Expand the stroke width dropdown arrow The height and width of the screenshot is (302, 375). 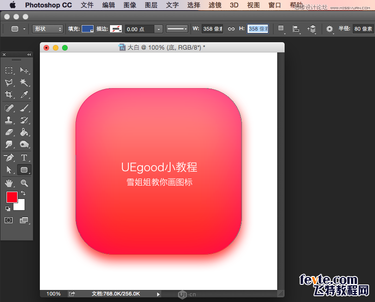point(159,29)
